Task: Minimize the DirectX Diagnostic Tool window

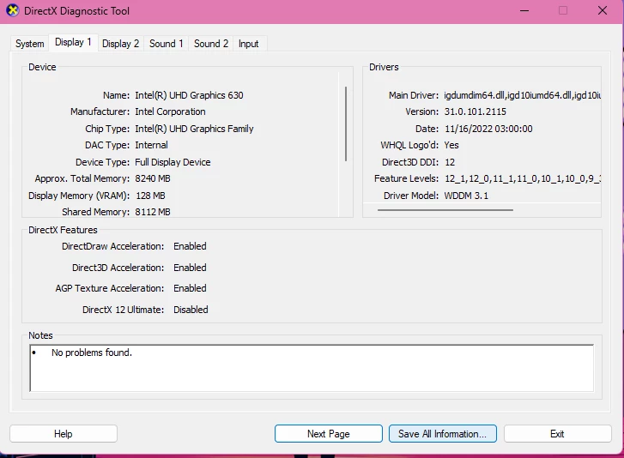Action: [524, 11]
